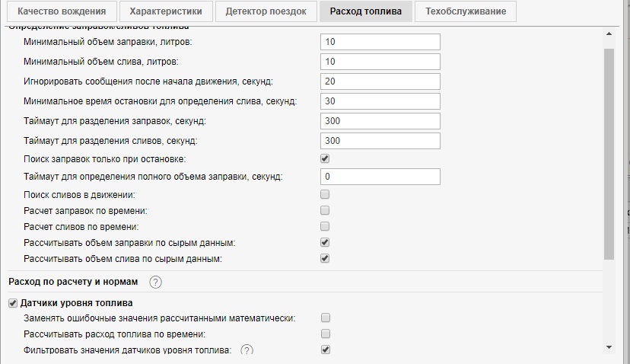Open the Характеристики tab
630x364 pixels.
click(x=166, y=12)
